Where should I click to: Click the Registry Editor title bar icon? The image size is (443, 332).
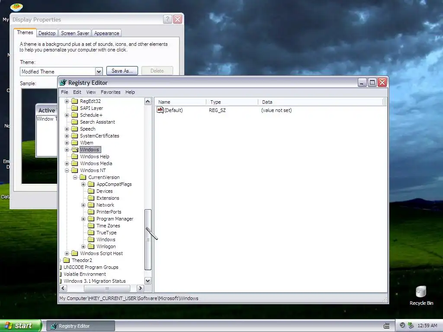pyautogui.click(x=63, y=83)
